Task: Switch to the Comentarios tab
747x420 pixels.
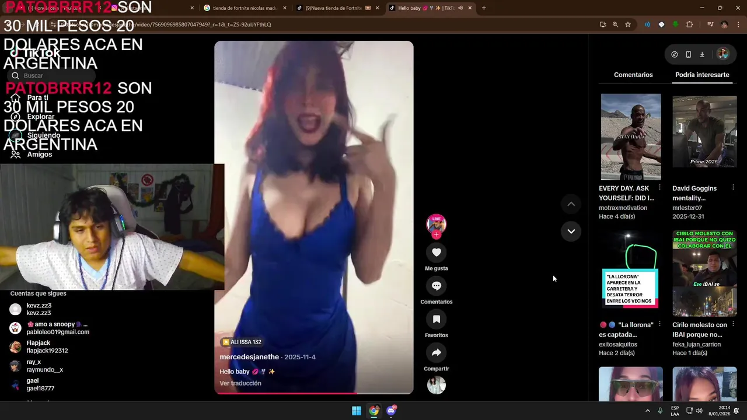Action: point(633,75)
